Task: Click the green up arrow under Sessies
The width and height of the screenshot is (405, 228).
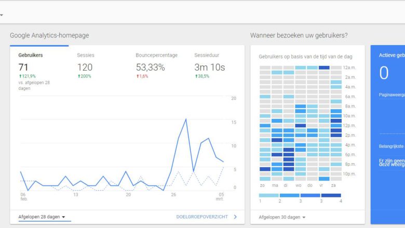Action: [x=79, y=76]
